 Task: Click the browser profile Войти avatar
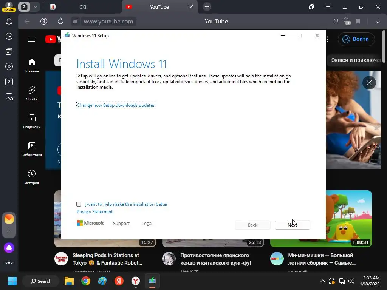[x=9, y=7]
